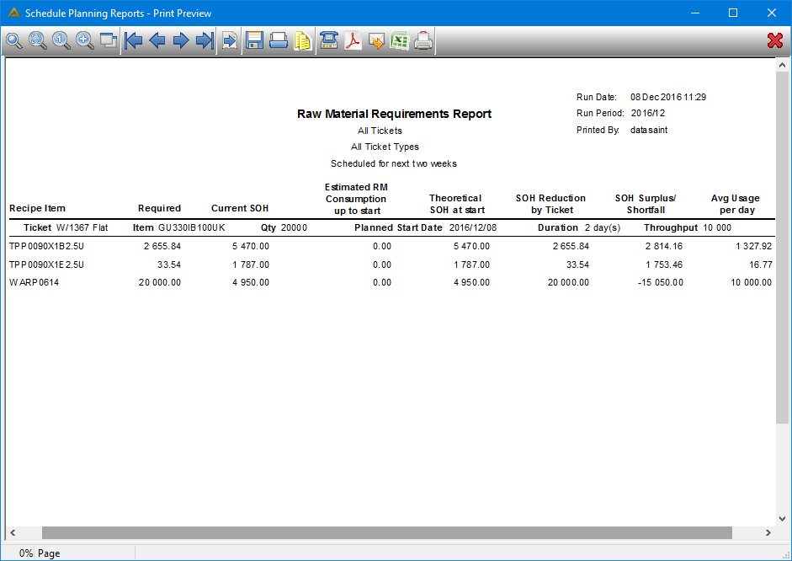Send report via the fax telephone icon
The height and width of the screenshot is (561, 792).
(329, 40)
